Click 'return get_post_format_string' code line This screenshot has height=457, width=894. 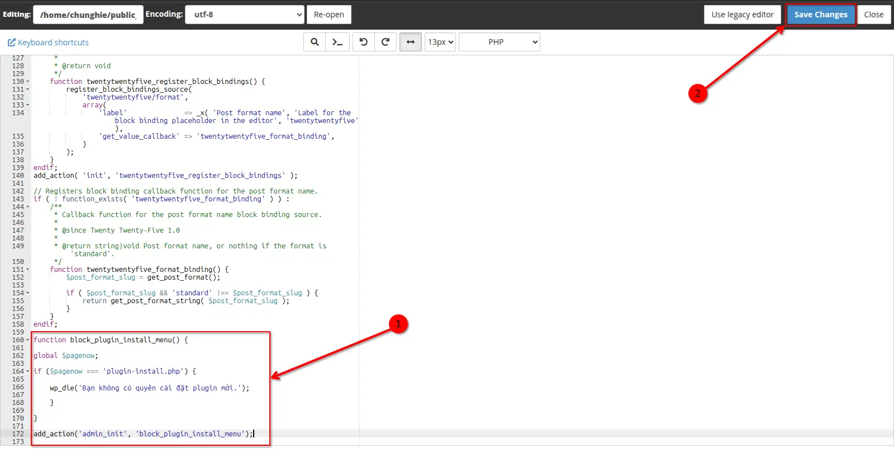[x=186, y=301]
